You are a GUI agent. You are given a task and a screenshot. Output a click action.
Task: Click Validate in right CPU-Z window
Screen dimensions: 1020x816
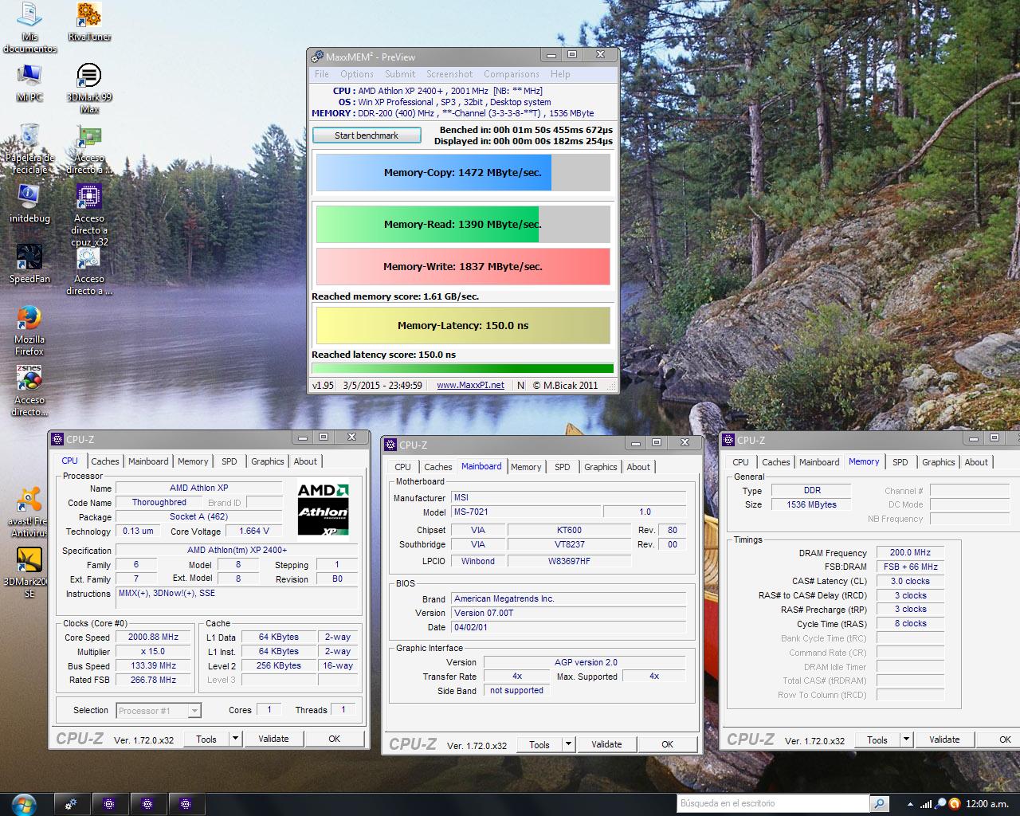click(x=944, y=739)
